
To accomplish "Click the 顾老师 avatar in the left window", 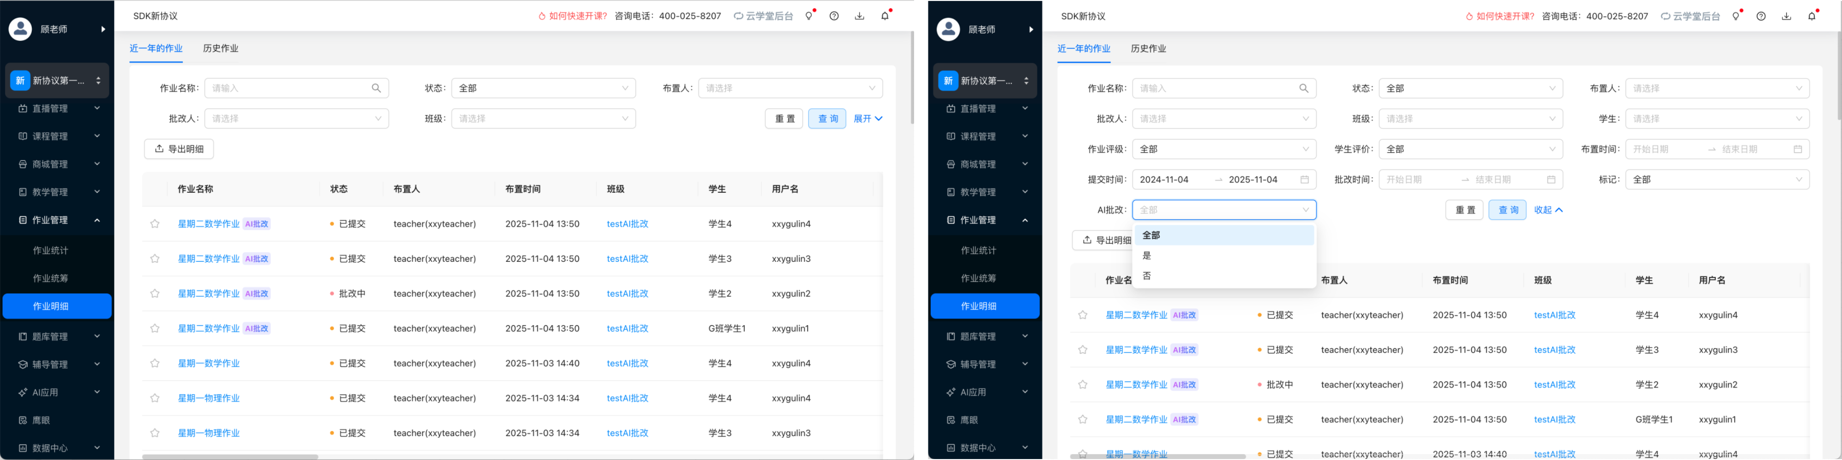I will click(20, 29).
